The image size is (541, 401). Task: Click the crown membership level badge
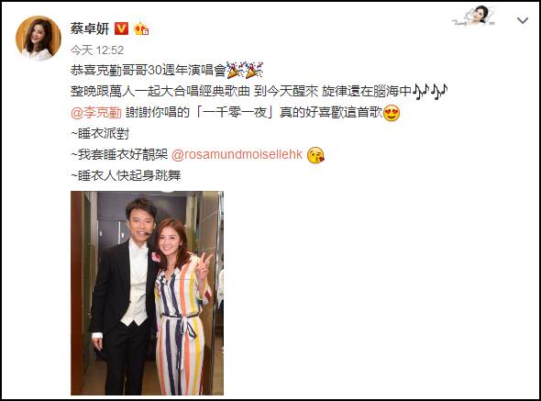(x=141, y=29)
